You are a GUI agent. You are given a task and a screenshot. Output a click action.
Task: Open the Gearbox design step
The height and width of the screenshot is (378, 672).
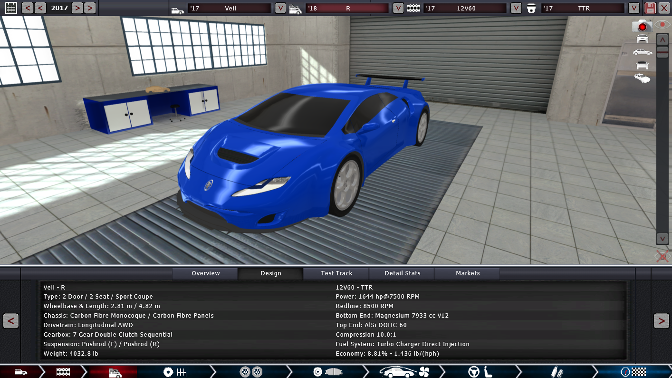click(174, 372)
